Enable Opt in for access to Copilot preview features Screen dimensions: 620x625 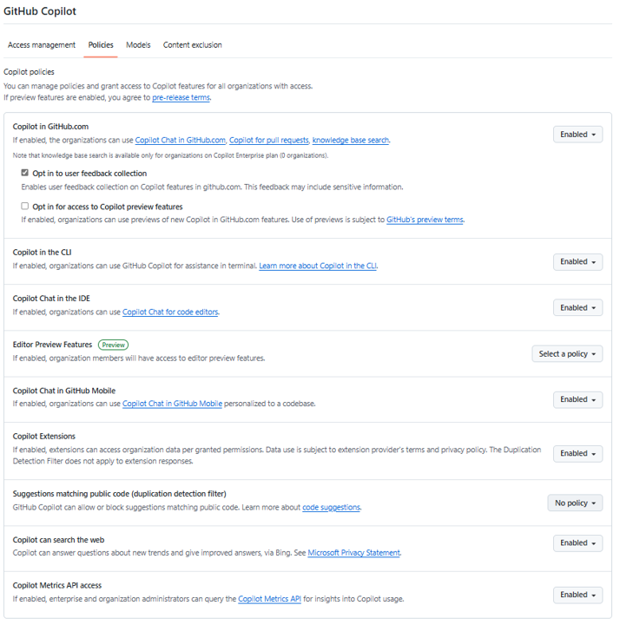tap(24, 206)
